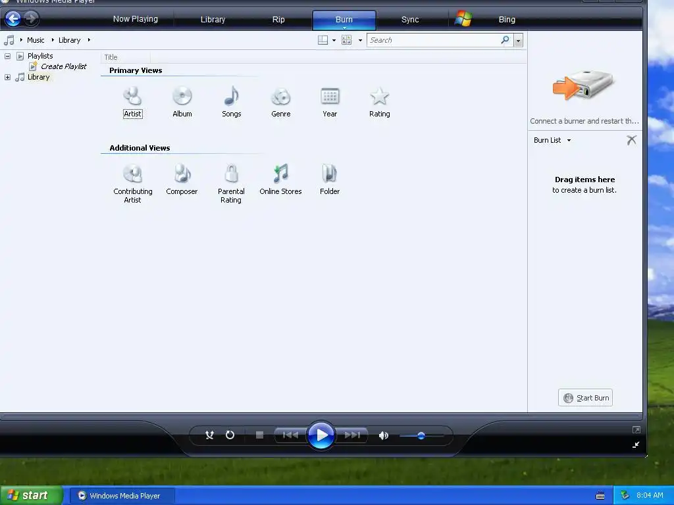Switch to the Rip tab

pyautogui.click(x=278, y=19)
